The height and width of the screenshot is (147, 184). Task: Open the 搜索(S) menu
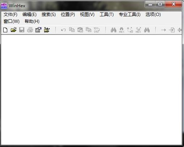(49, 15)
